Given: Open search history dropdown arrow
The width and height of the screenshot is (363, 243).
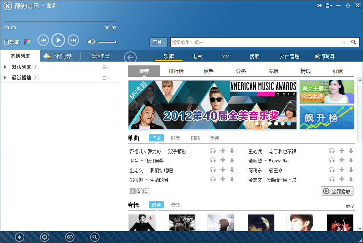Looking at the screenshot, I should [x=344, y=42].
